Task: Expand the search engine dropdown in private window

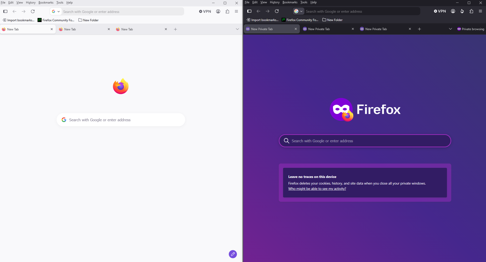Action: tap(299, 11)
